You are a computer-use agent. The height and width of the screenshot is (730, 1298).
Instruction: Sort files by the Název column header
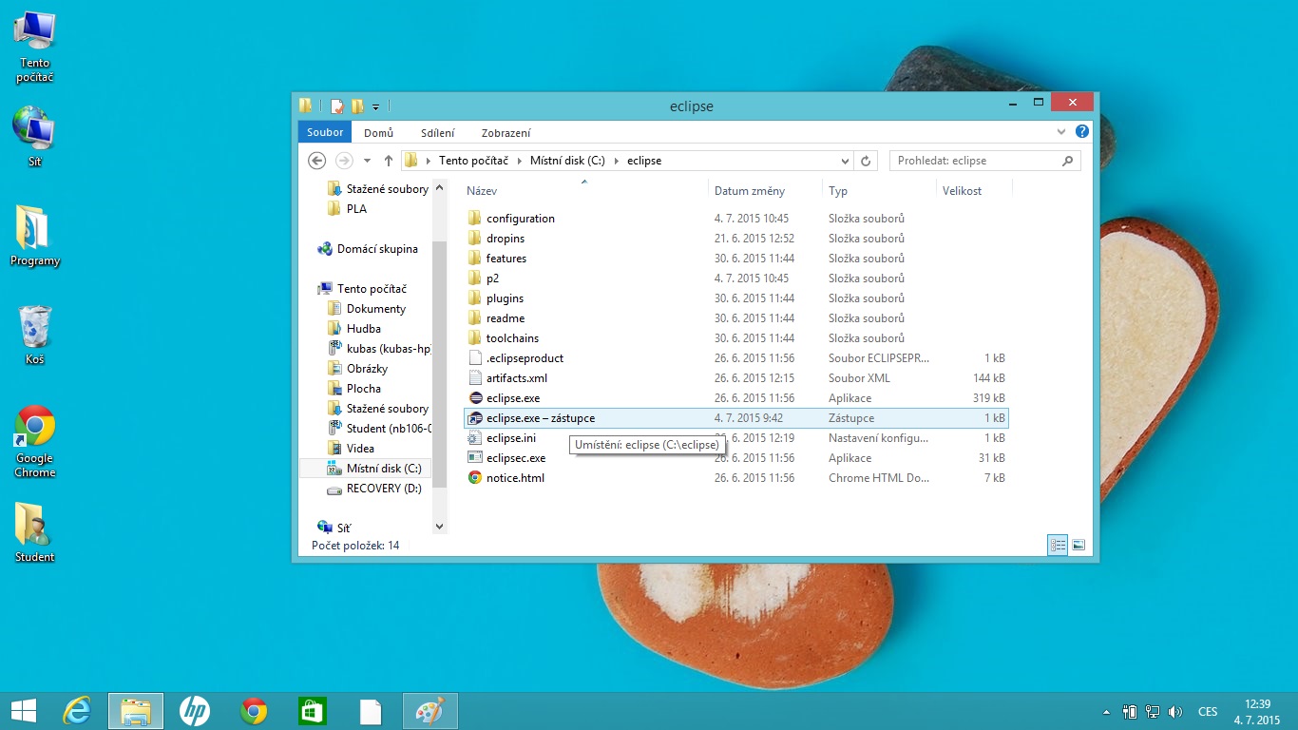pos(482,191)
